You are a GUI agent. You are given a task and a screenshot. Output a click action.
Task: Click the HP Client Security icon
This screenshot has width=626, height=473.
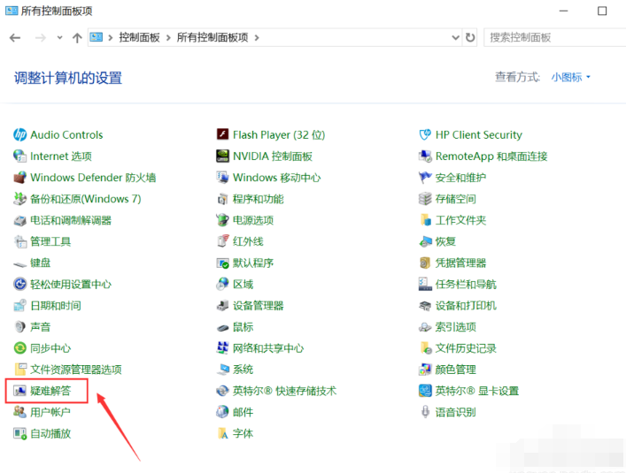coord(426,135)
